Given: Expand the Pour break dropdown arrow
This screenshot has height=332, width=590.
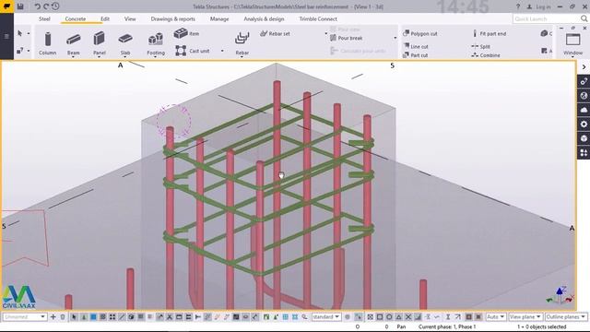Looking at the screenshot, I should 395,38.
